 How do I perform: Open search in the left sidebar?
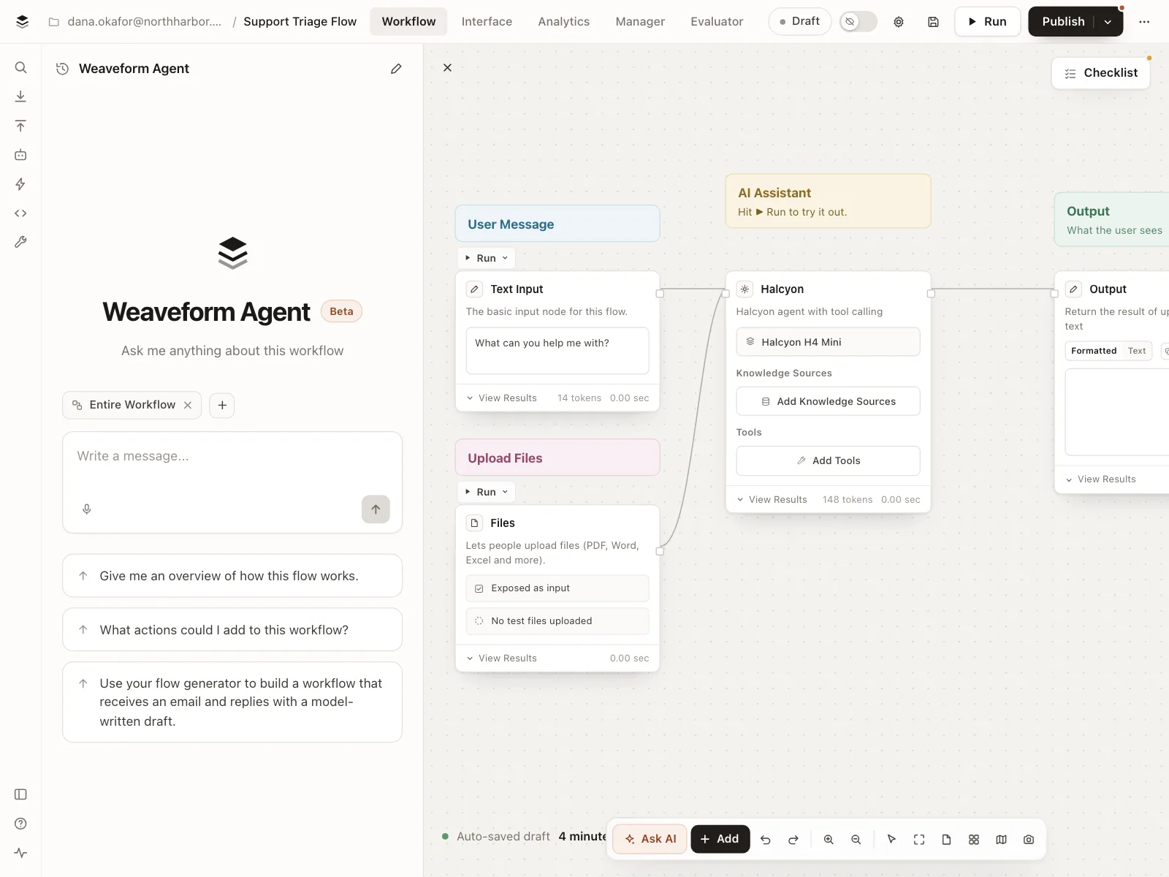pyautogui.click(x=20, y=67)
